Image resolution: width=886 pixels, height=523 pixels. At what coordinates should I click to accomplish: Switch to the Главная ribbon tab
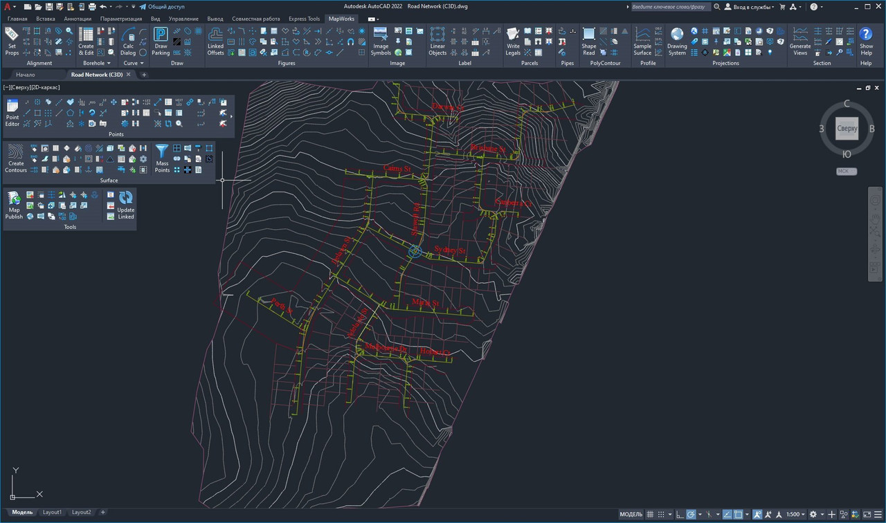pos(18,19)
